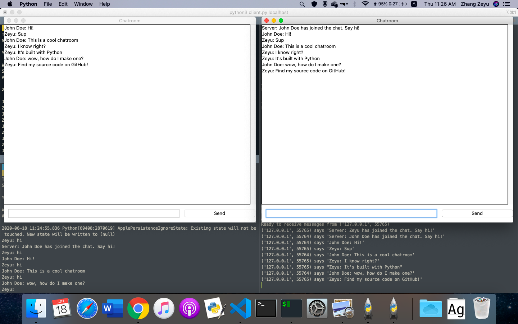Open the Window menu

[x=83, y=4]
